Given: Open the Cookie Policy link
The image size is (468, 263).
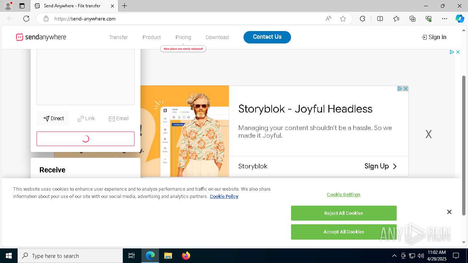Looking at the screenshot, I should 224,197.
